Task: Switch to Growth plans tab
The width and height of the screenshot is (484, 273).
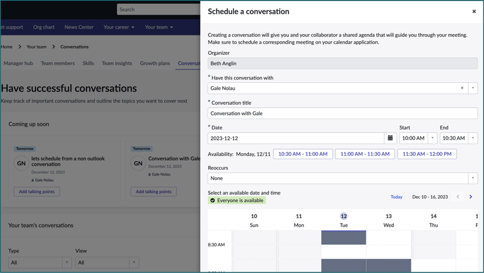Action: [x=155, y=63]
